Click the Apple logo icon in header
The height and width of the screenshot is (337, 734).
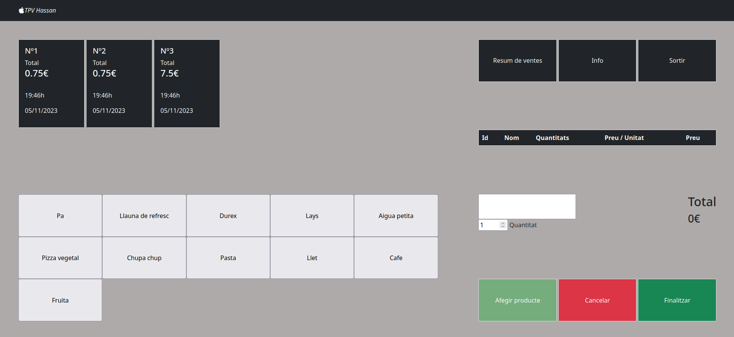tap(21, 10)
